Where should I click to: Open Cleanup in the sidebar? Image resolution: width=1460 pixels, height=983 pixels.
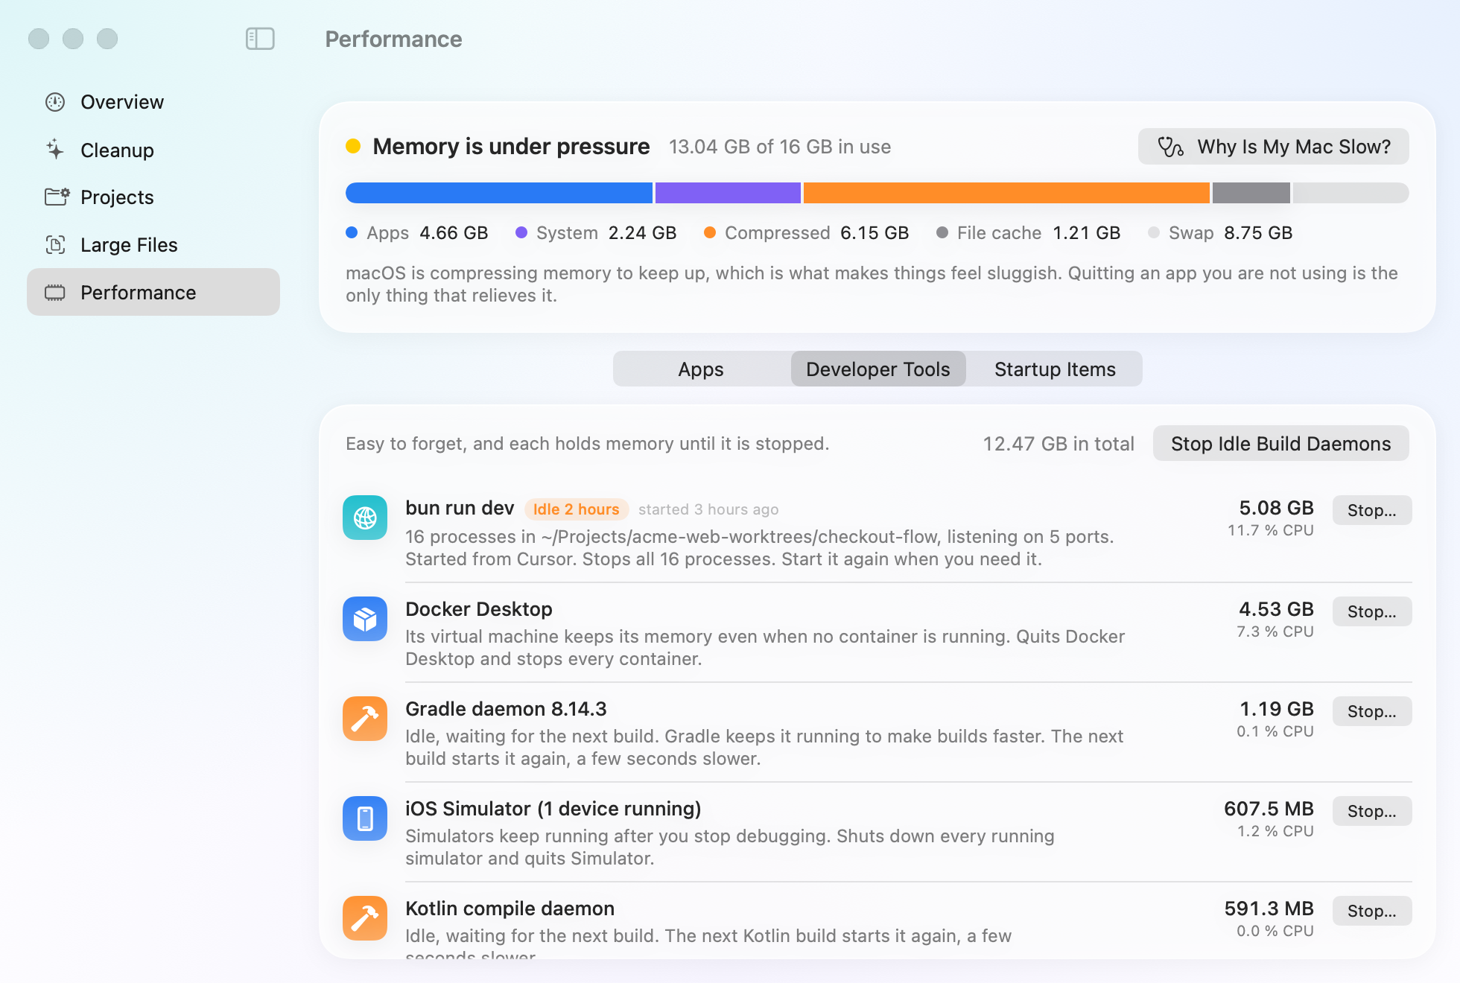click(x=153, y=150)
